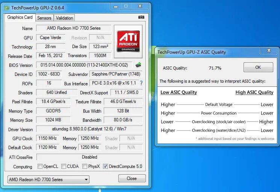Enable the CUDA checkbox

(x=64, y=166)
